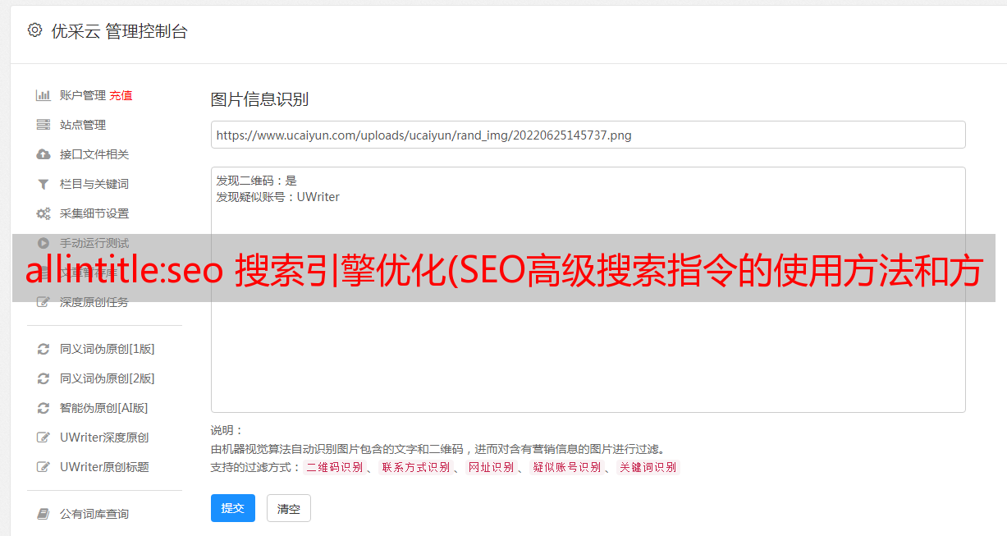Viewport: 1007px width, 536px height.
Task: Click the 图片信息识别 heading
Action: click(259, 99)
